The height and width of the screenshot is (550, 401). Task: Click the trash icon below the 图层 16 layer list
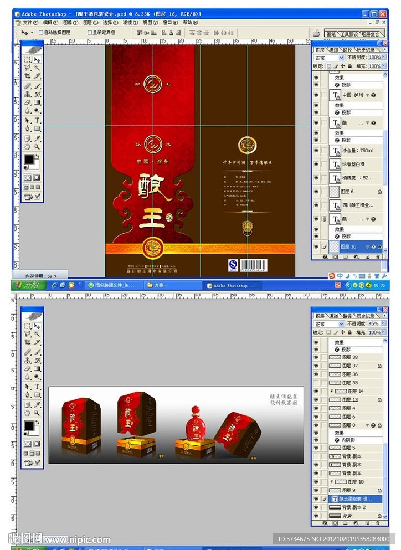[x=378, y=257]
